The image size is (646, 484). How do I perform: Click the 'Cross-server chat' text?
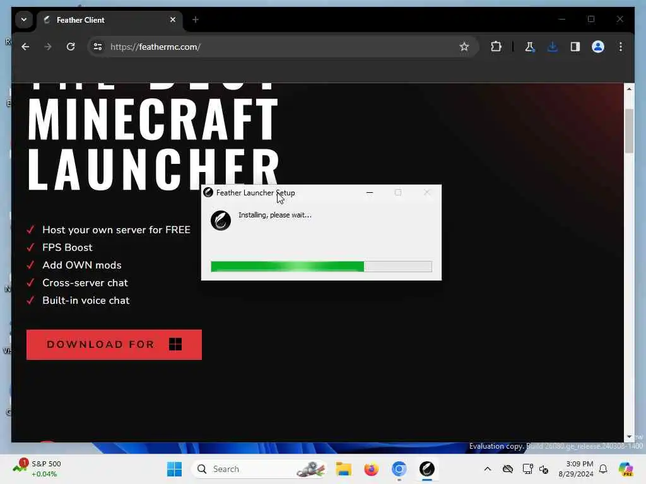point(85,283)
